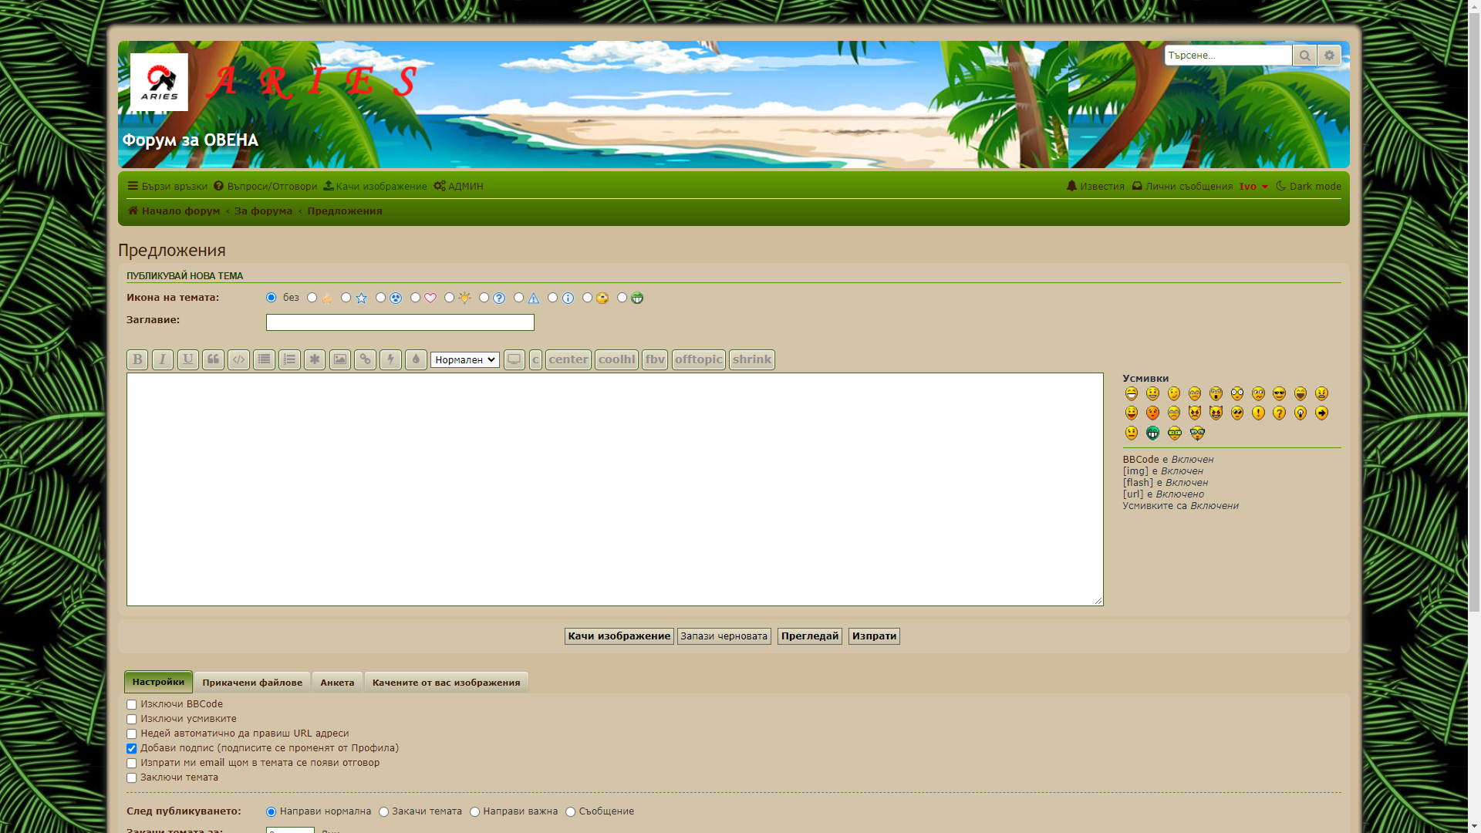Viewport: 1481px width, 833px height.
Task: Enable the Изключи BBCode checkbox
Action: [x=132, y=705]
